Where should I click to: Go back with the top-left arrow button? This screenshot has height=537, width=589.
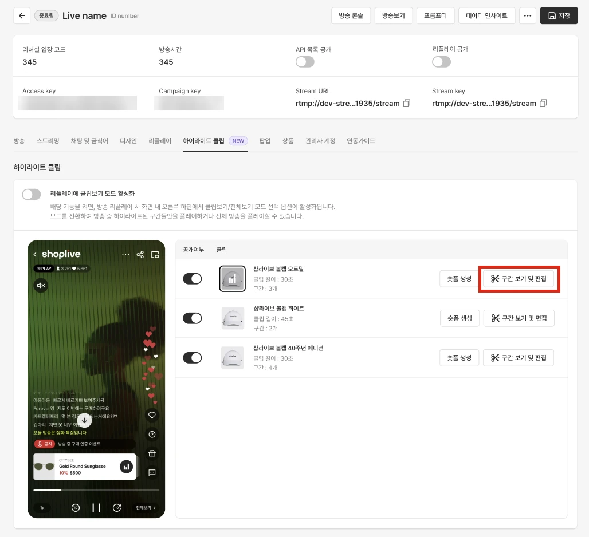(x=22, y=16)
